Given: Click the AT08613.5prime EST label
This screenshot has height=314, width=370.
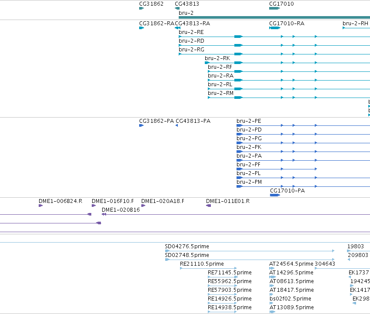Looking at the screenshot, I should (292, 281).
